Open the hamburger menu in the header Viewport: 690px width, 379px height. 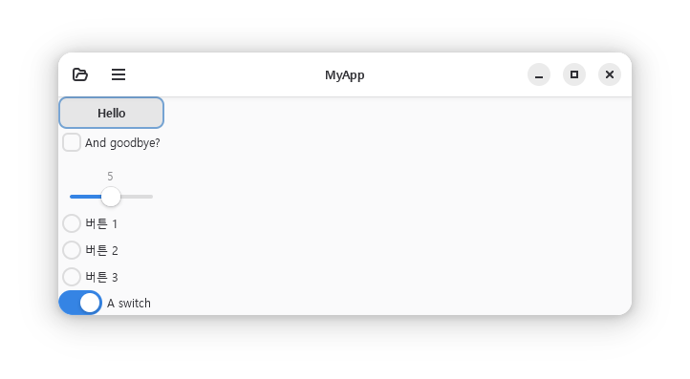point(119,74)
